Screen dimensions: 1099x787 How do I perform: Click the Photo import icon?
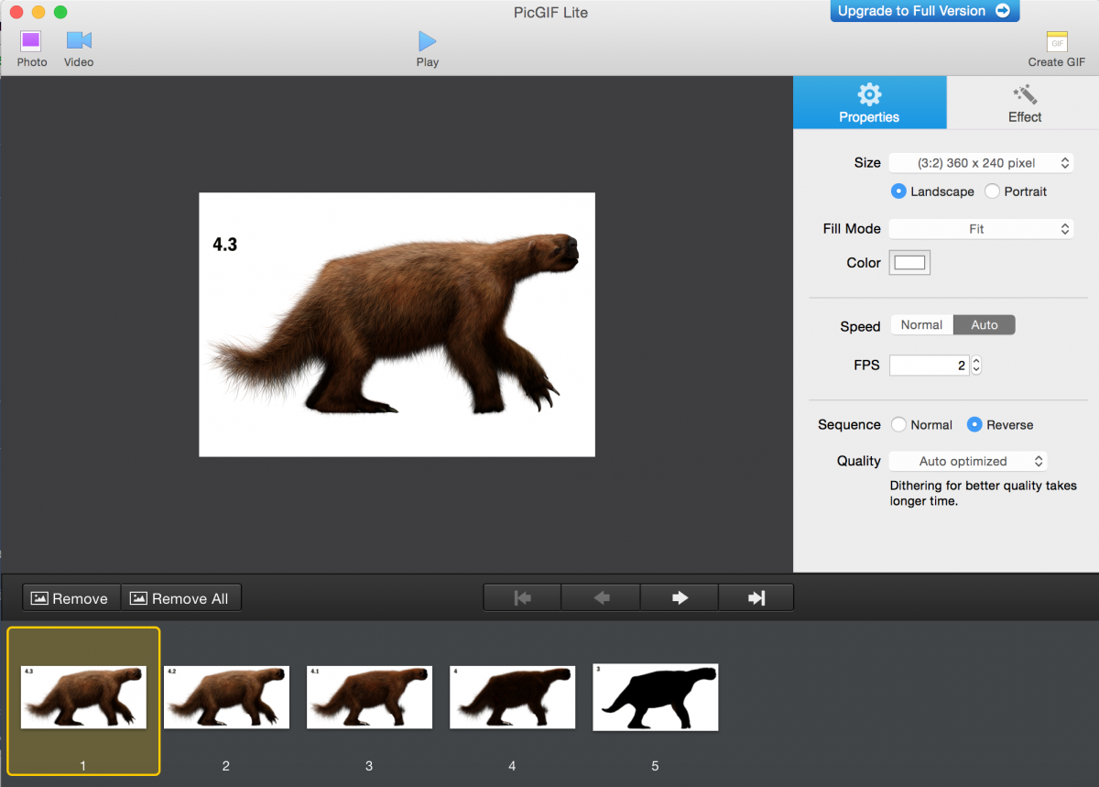pos(31,42)
